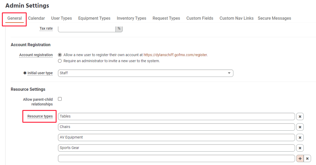
Task: Select the Request Types tab
Action: [x=166, y=18]
